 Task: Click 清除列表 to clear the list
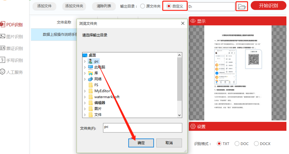coord(104,6)
